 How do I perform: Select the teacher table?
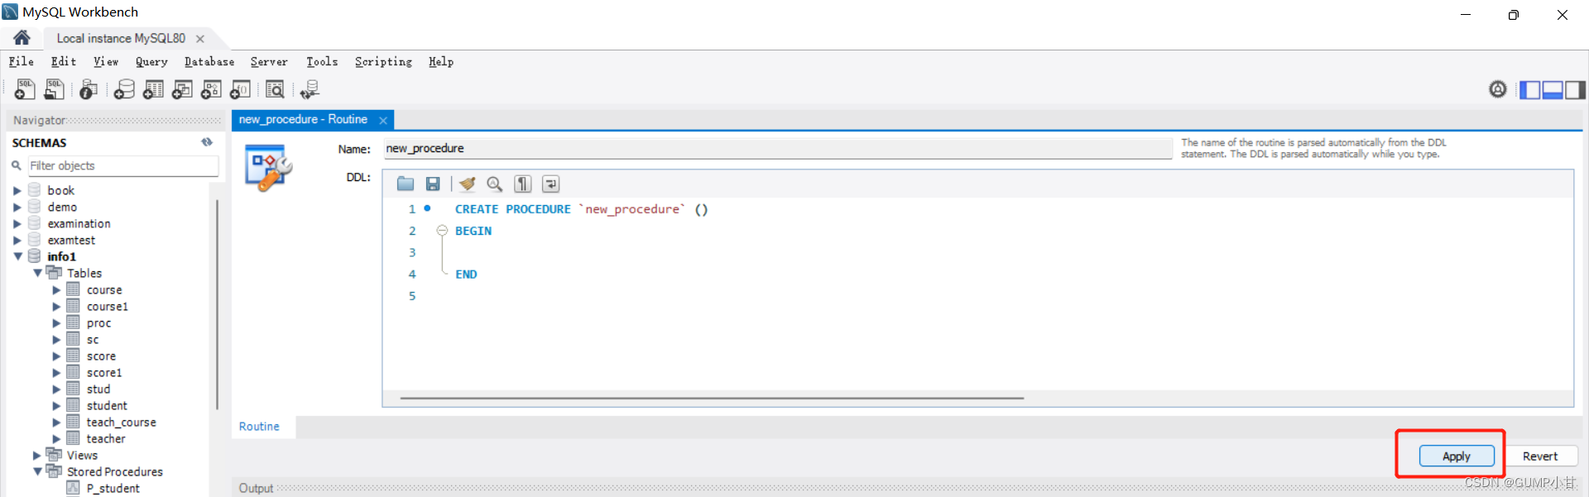pyautogui.click(x=106, y=438)
